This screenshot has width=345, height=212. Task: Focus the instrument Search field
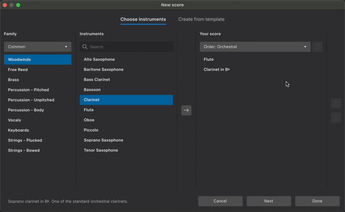click(130, 47)
